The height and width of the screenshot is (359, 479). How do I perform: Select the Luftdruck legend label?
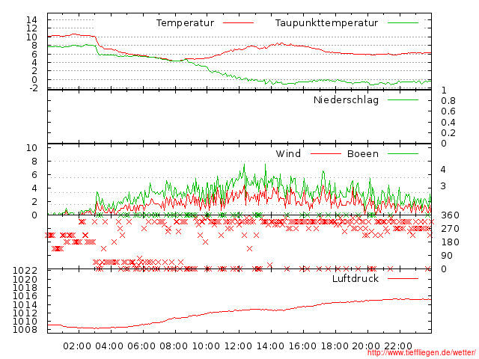tap(356, 278)
